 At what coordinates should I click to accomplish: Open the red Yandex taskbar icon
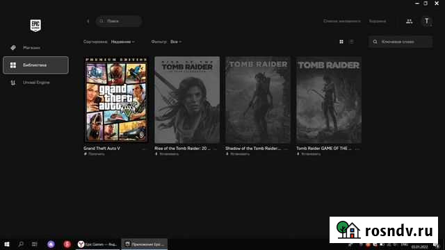point(67,244)
